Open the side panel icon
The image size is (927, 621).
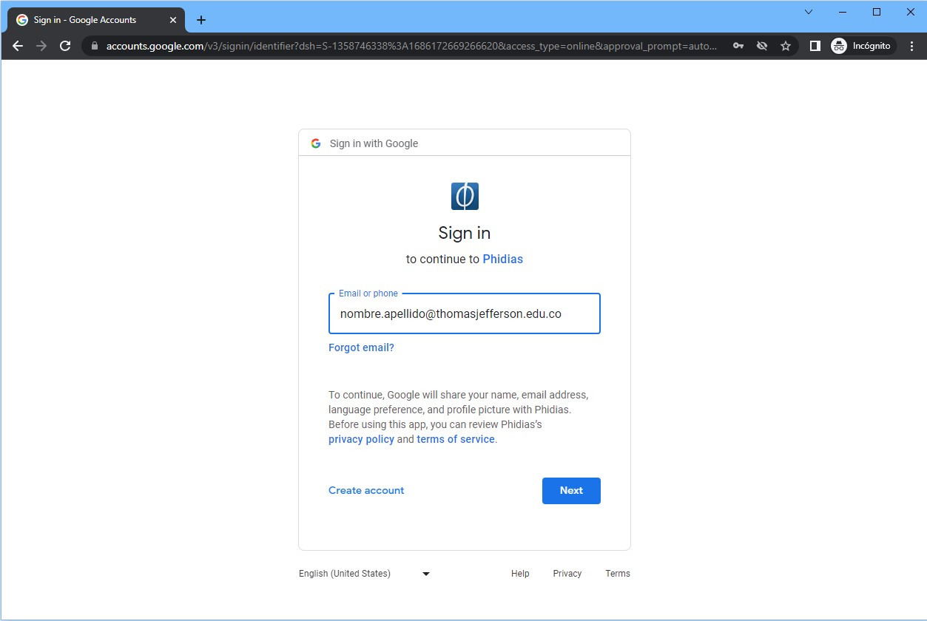coord(815,46)
